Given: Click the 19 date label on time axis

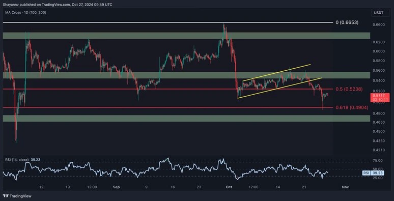Looking at the screenshot, I should coord(68,187).
